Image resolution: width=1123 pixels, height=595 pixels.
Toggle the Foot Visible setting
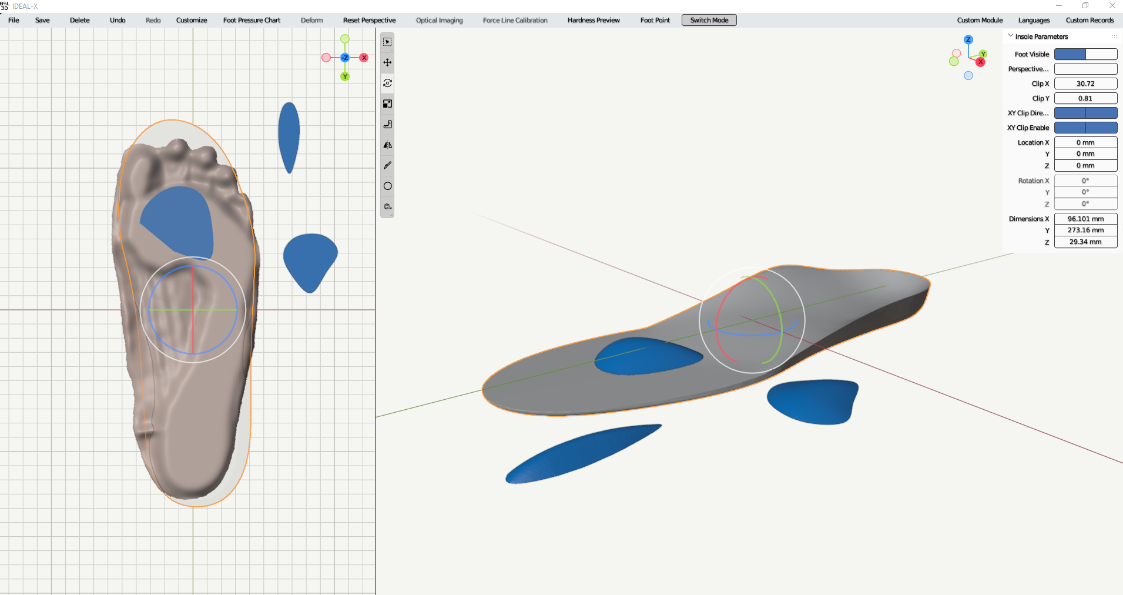tap(1085, 54)
